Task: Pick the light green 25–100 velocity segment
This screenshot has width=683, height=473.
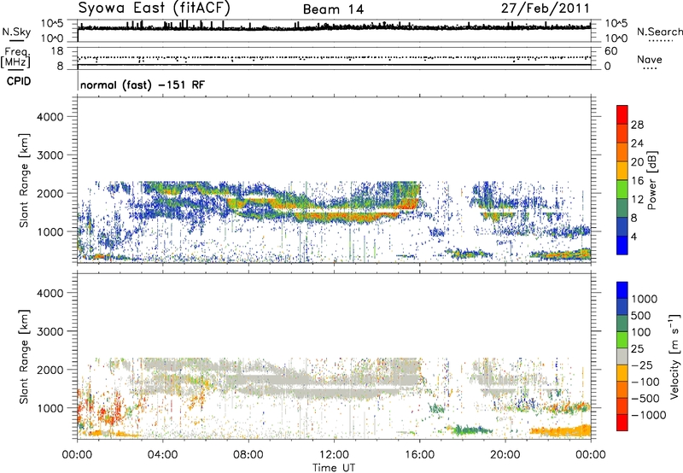Action: [x=622, y=340]
